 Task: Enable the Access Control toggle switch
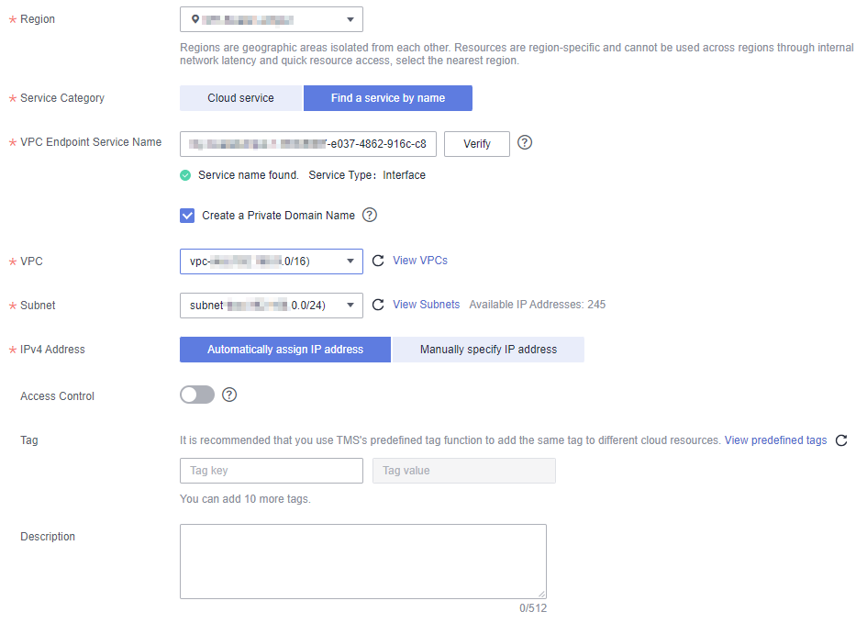[x=197, y=395]
